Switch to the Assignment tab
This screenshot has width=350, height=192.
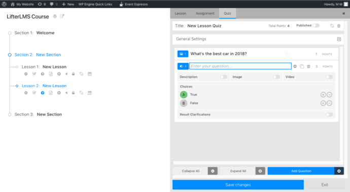point(205,13)
